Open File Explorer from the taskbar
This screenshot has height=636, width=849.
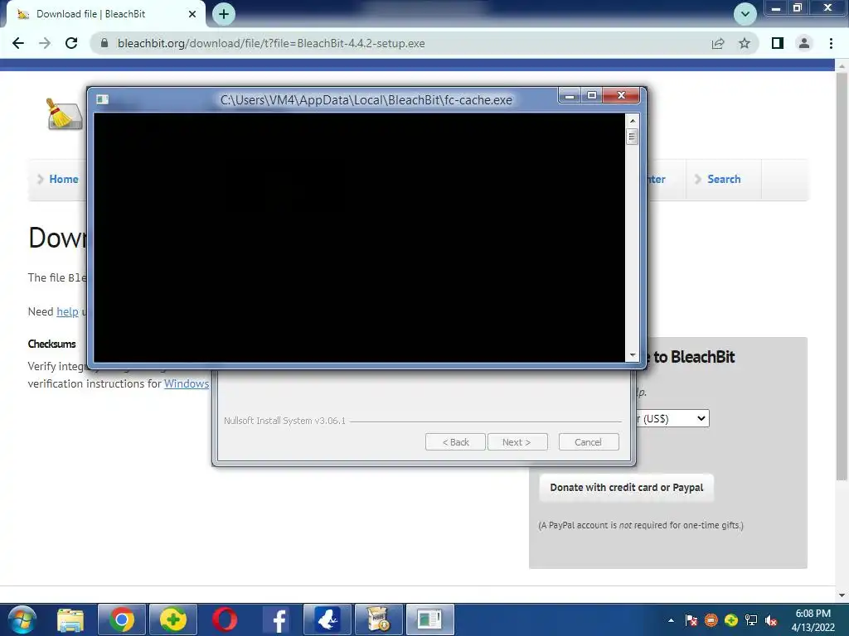70,619
